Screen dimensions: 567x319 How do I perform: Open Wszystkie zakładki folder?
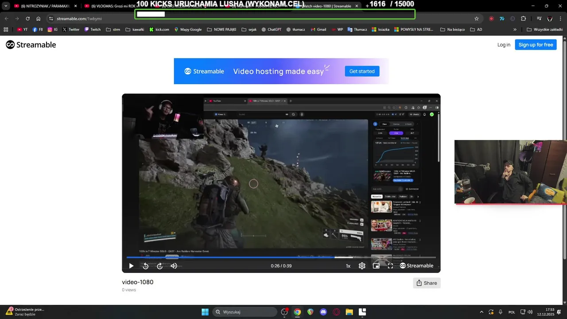544,30
